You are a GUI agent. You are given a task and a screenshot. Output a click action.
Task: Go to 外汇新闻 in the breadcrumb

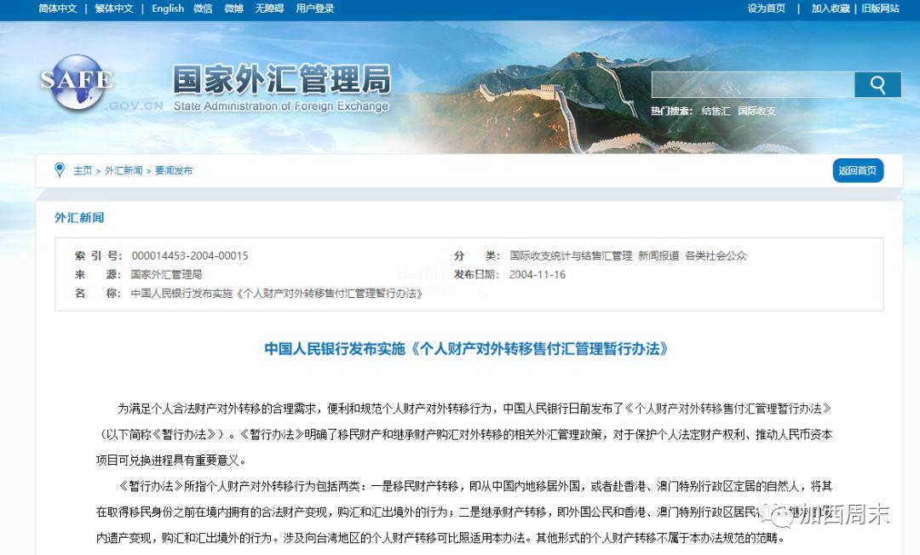pyautogui.click(x=124, y=170)
